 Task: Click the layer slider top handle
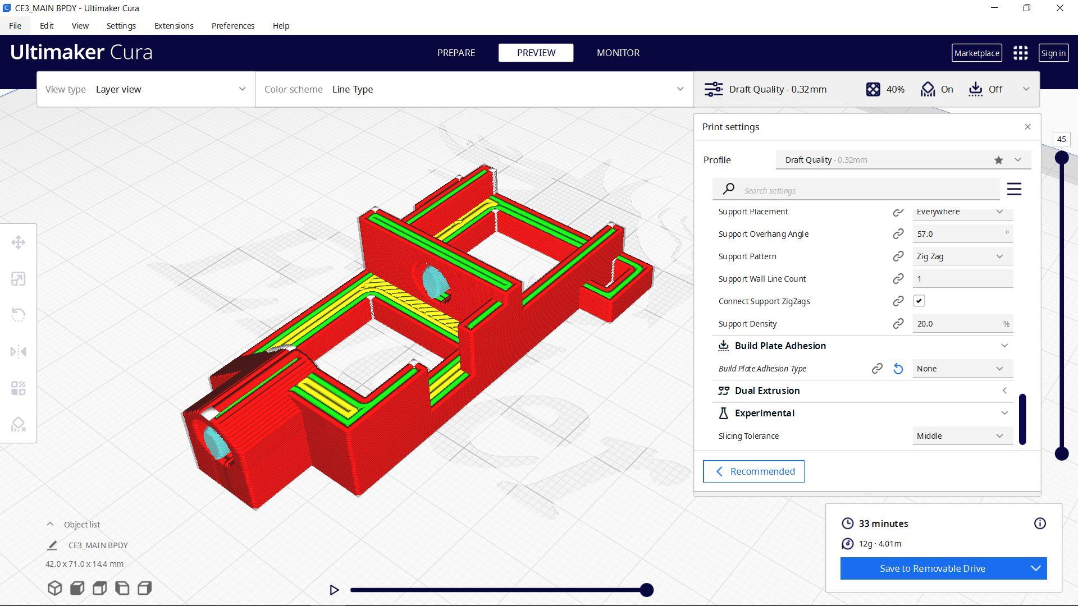[1061, 158]
